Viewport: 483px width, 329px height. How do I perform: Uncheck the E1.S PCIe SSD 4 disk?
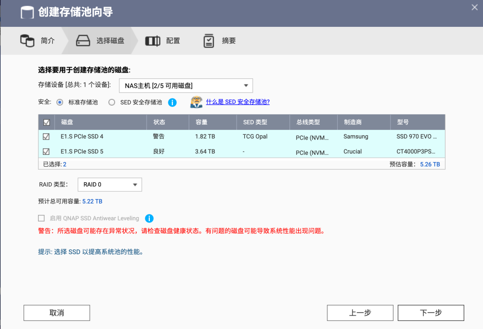(46, 137)
